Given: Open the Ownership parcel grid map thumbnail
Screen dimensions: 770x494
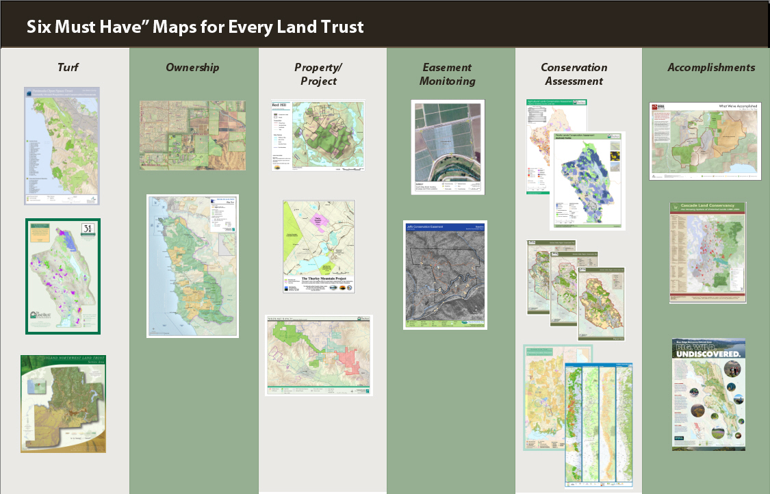Looking at the screenshot, I should (x=192, y=135).
